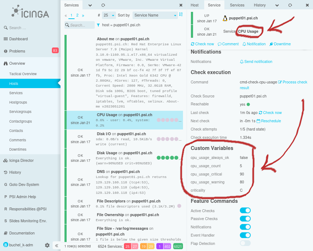Open Icinga Director cubes icon
Image resolution: width=313 pixels, height=251 pixels.
6,160
